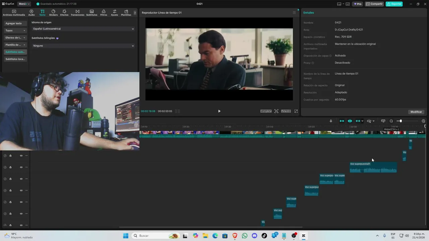Viewport: 429px width, 241px height.
Task: Open the CapCut taskbar icon
Action: tap(304, 236)
